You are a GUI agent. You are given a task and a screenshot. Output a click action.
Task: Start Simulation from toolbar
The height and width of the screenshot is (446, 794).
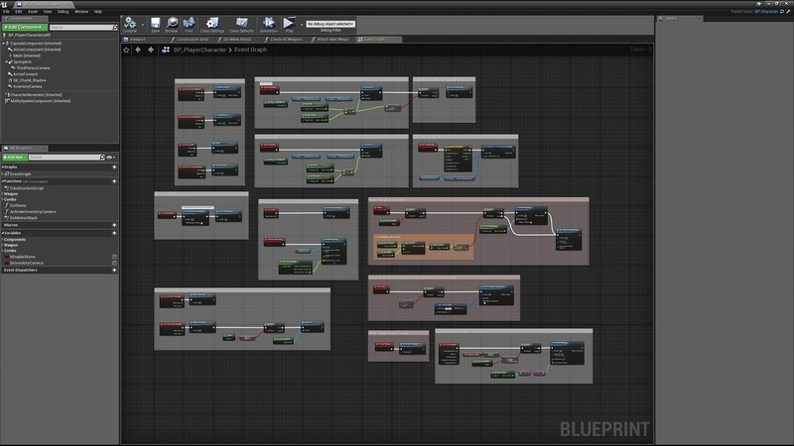point(268,24)
